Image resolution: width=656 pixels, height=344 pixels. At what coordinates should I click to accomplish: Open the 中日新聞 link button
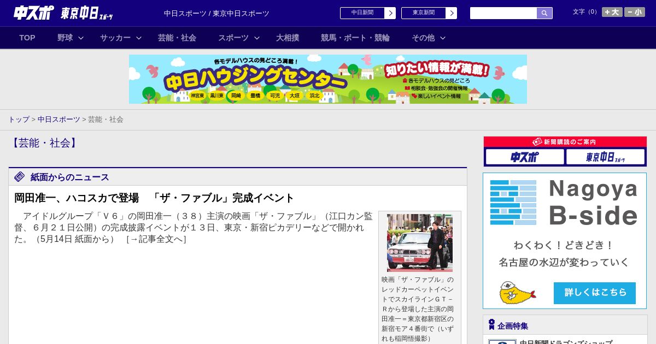pyautogui.click(x=362, y=13)
